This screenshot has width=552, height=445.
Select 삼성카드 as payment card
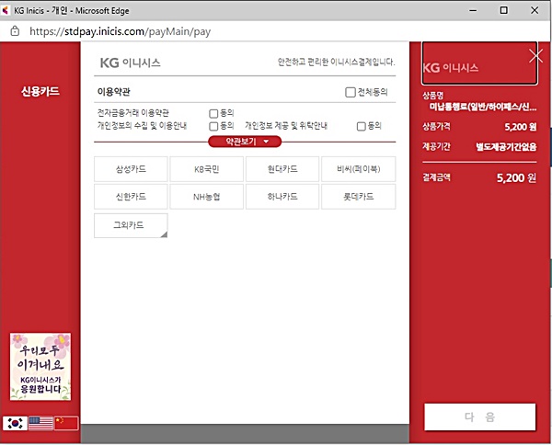pos(131,169)
